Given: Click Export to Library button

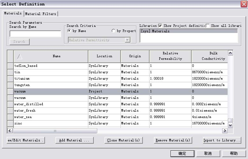Looking at the screenshot, I should tap(222, 140).
